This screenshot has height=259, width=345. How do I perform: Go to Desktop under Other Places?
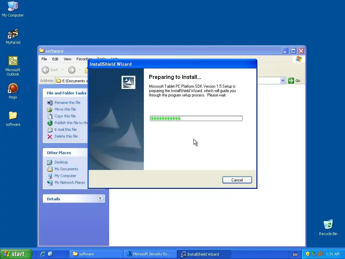(61, 162)
